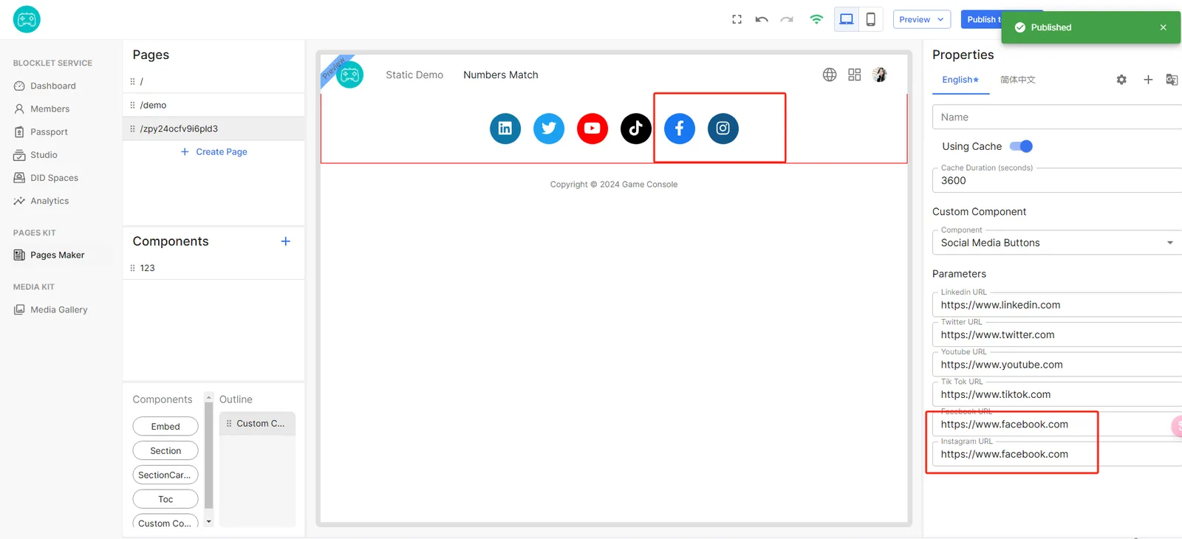Screen dimensions: 1182x539
Task: Click the Linkedin URL field
Action: click(x=1057, y=305)
